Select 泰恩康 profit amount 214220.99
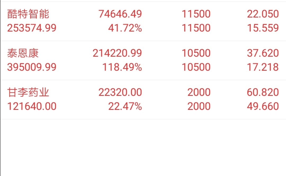This screenshot has width=286, height=176. pyautogui.click(x=117, y=53)
